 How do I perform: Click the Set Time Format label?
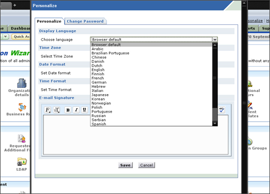click(56, 90)
